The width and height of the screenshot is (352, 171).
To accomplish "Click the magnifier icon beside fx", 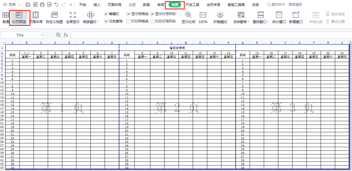I will point(58,35).
